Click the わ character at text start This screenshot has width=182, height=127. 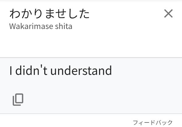15,14
